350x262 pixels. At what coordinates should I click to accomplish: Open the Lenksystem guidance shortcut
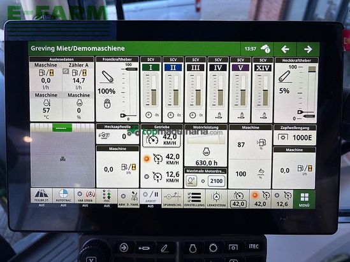point(216,199)
